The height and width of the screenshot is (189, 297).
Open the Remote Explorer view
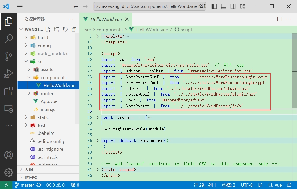pos(9,109)
